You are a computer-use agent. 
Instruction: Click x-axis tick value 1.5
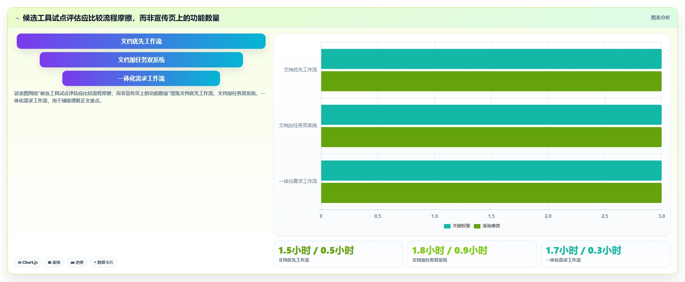[x=491, y=216]
